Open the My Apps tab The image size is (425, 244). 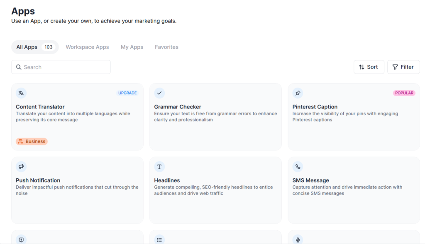pyautogui.click(x=132, y=47)
